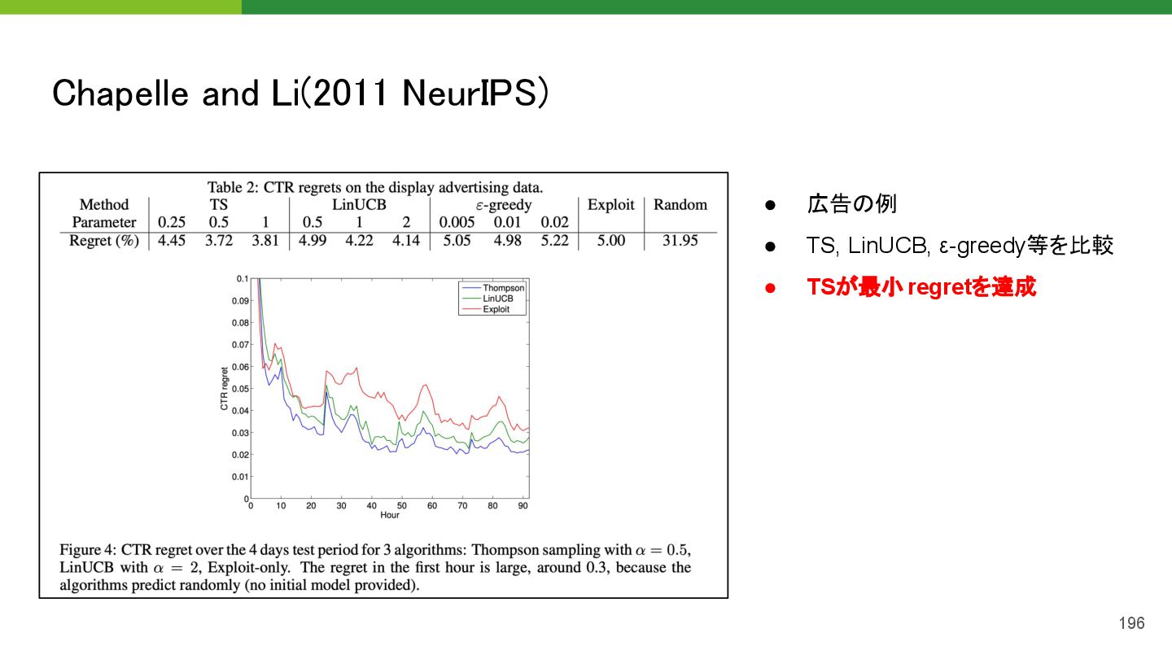1172x659 pixels.
Task: Click the "TS" column header in the table
Action: [x=219, y=205]
